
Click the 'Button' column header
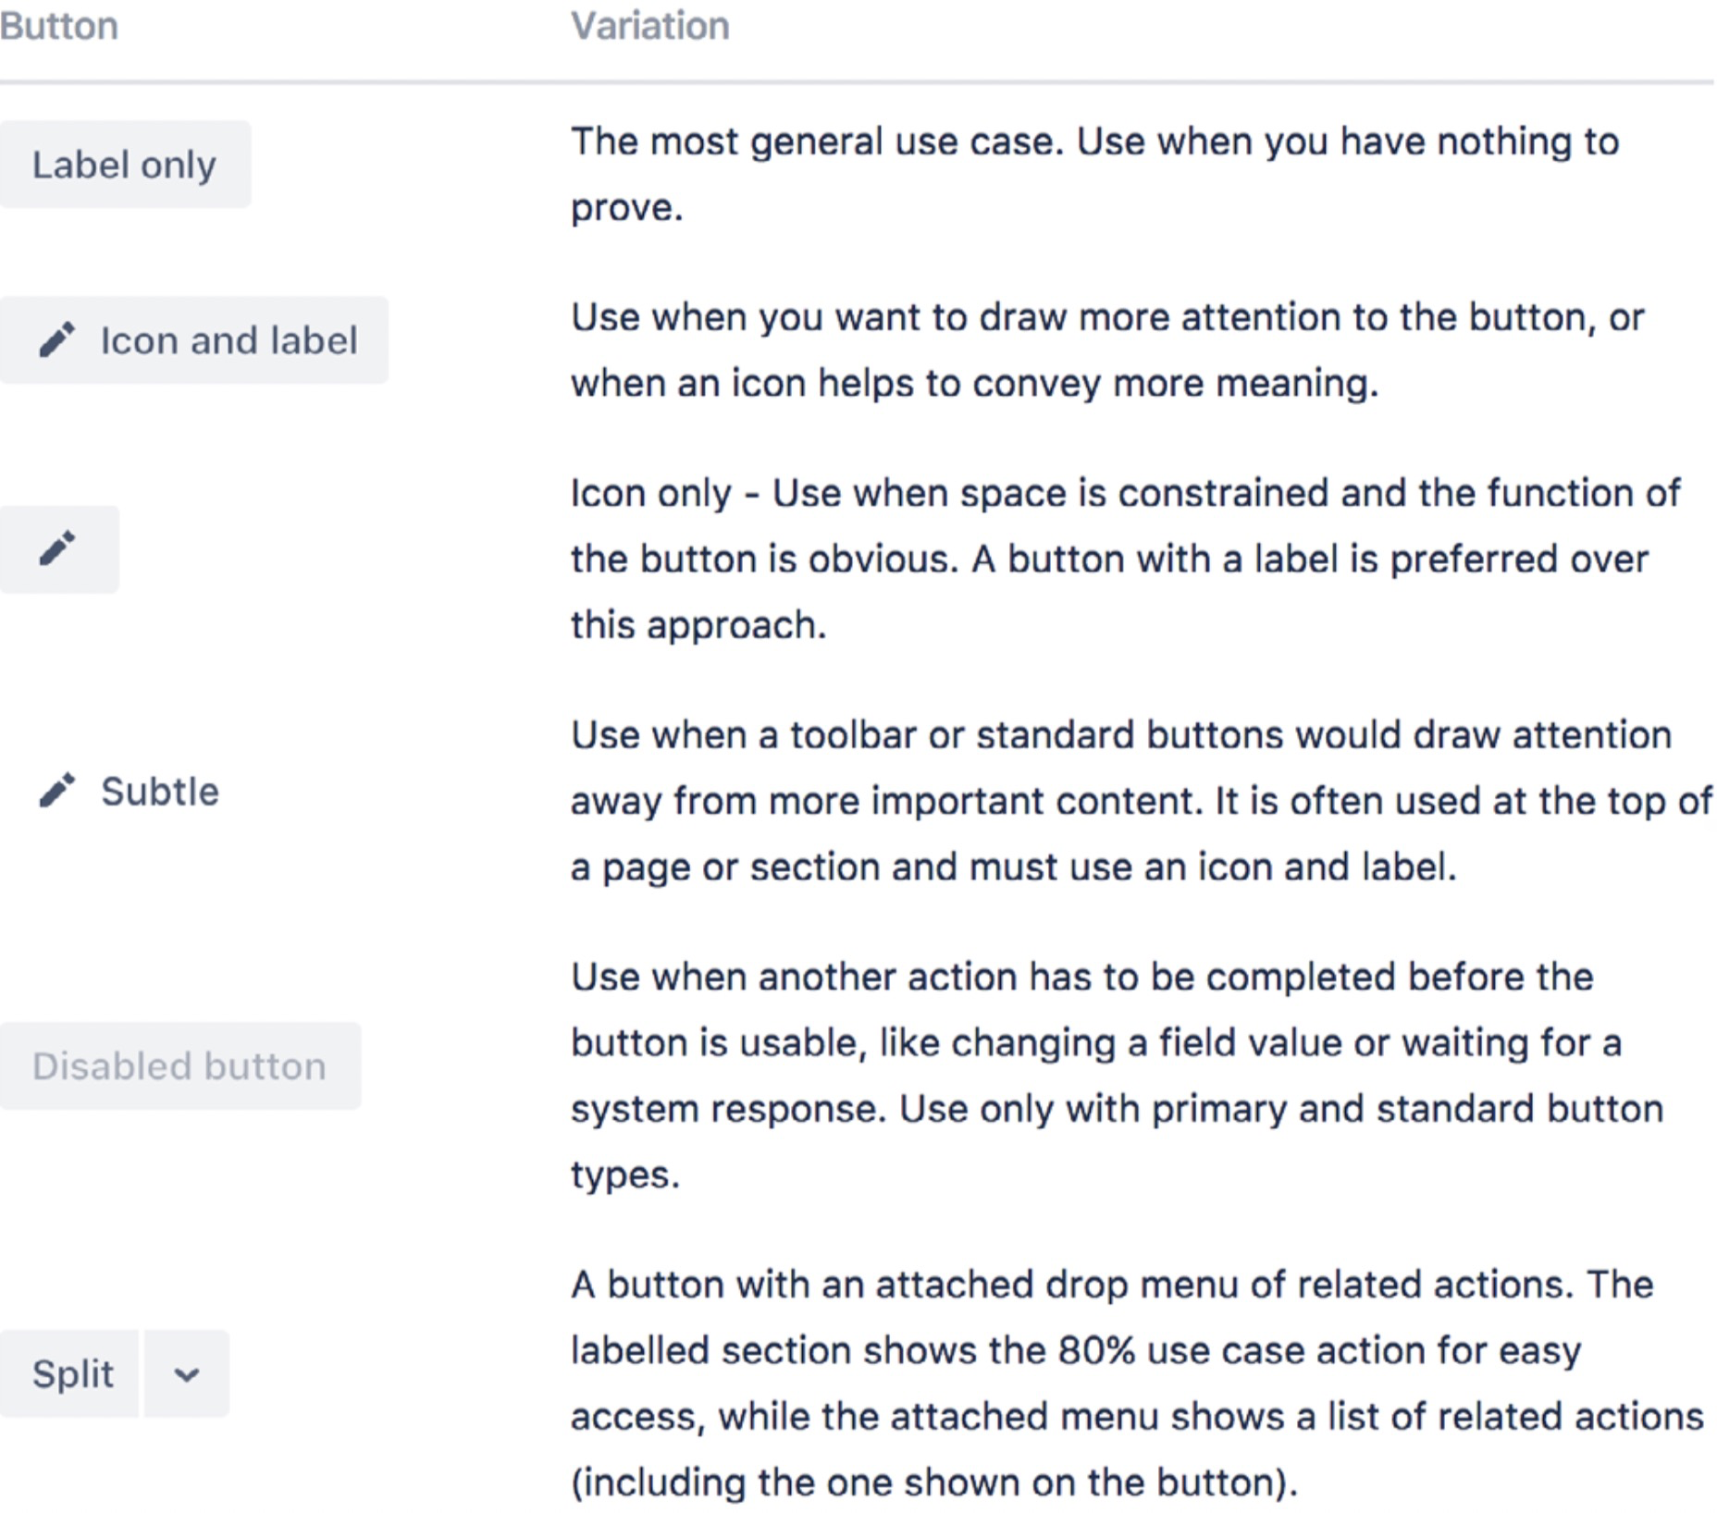click(x=59, y=26)
